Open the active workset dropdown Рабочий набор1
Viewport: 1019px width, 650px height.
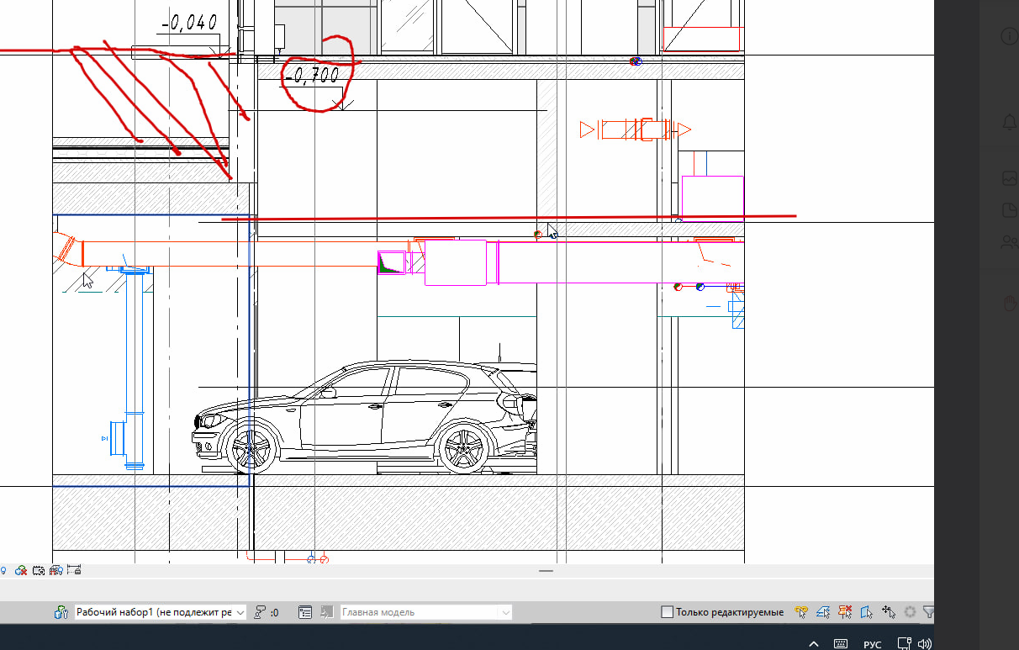[x=161, y=612]
